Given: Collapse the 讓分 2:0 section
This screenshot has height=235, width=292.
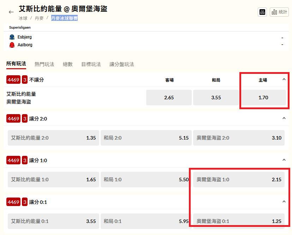Looking at the screenshot, I should pos(284,118).
